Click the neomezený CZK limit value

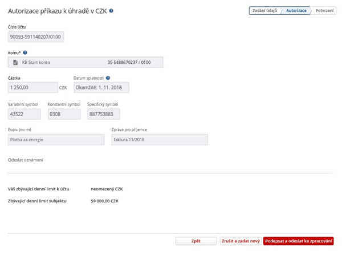pyautogui.click(x=107, y=189)
